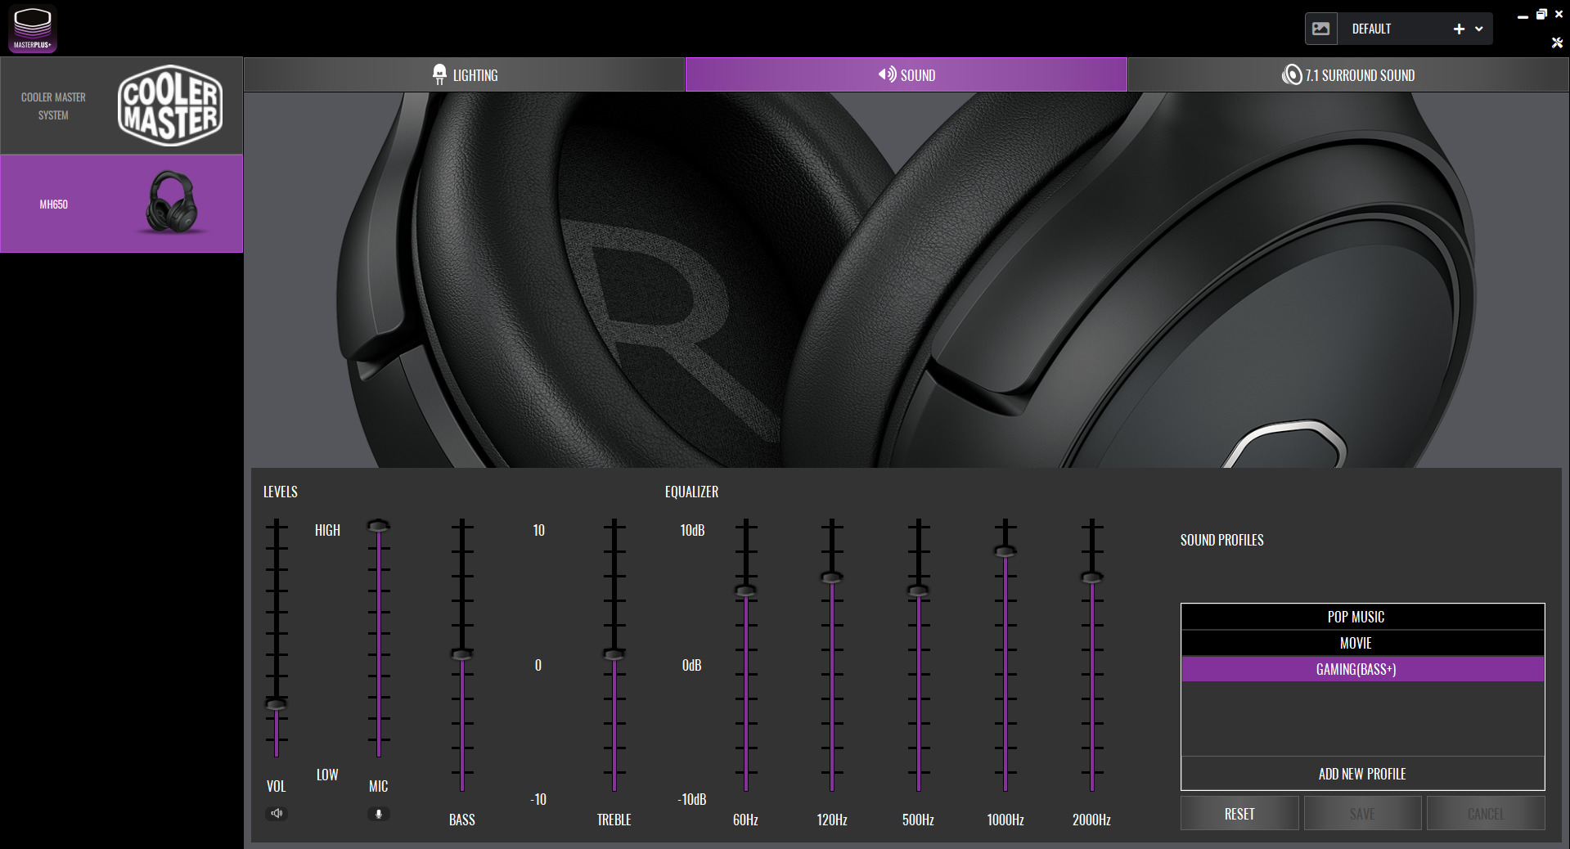Click the MasterPlus+ logo icon
1570x849 pixels.
(x=33, y=29)
